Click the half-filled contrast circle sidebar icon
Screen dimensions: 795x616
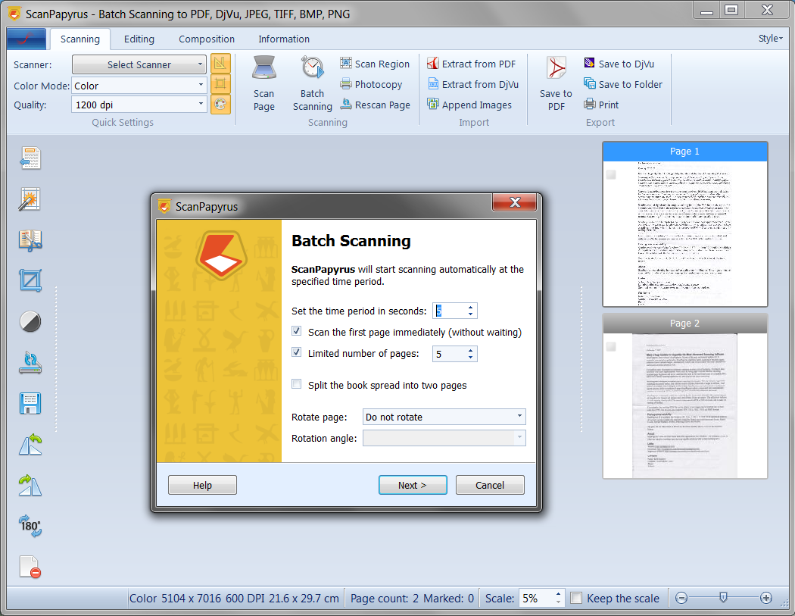pyautogui.click(x=30, y=322)
